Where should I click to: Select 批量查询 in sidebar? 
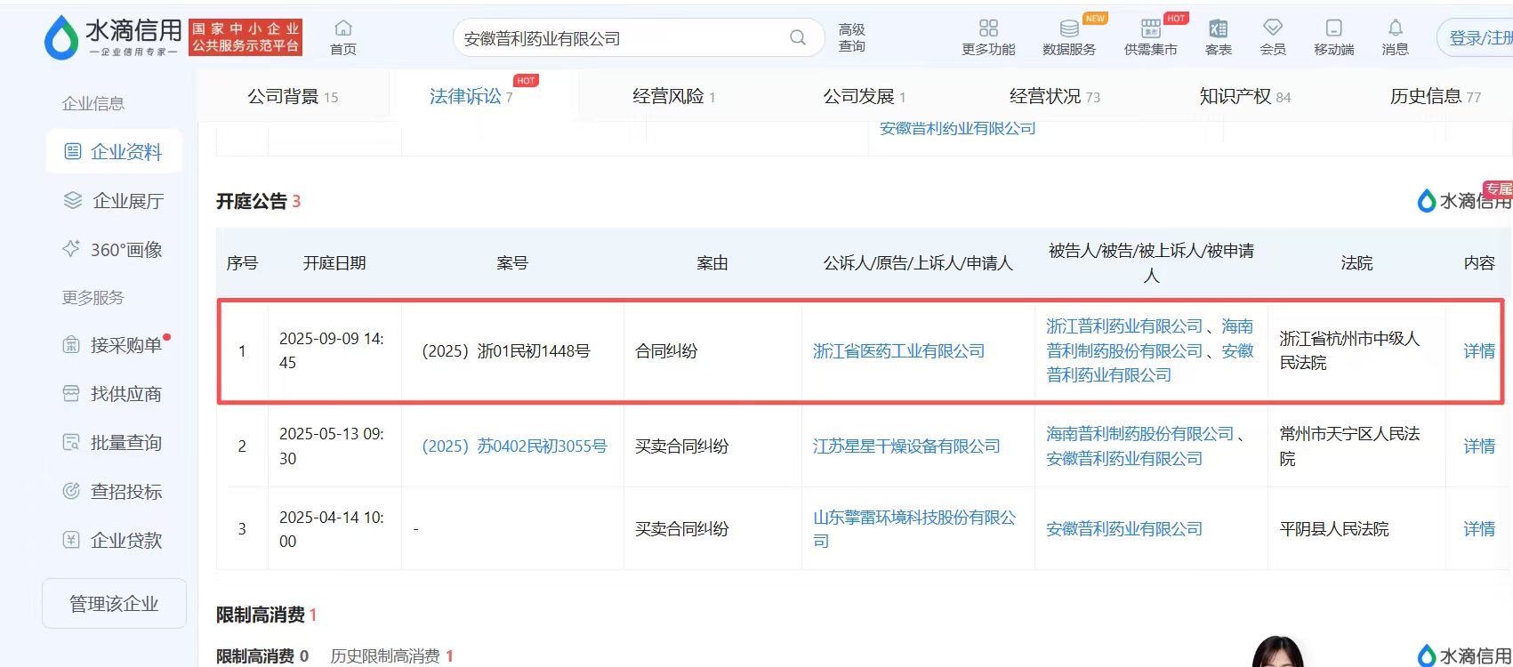click(114, 443)
